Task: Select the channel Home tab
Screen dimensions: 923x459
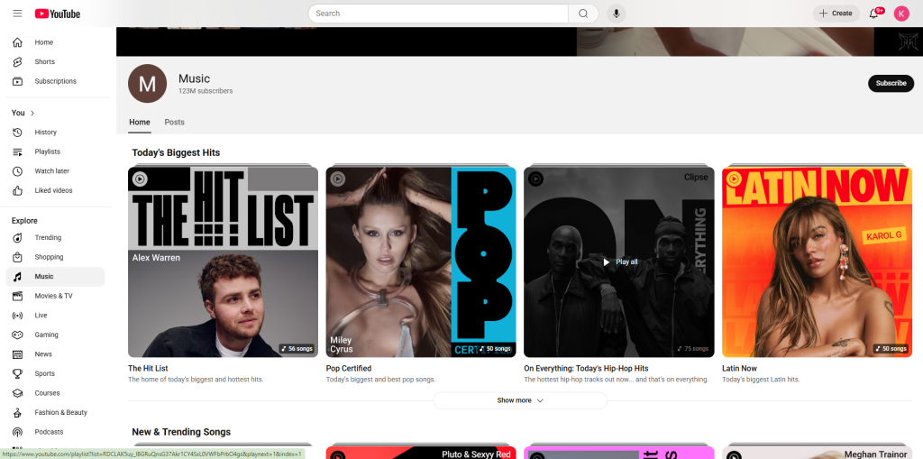Action: coord(140,123)
